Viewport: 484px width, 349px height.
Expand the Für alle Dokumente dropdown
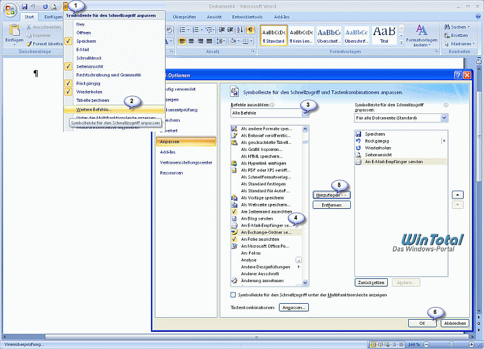(x=401, y=118)
